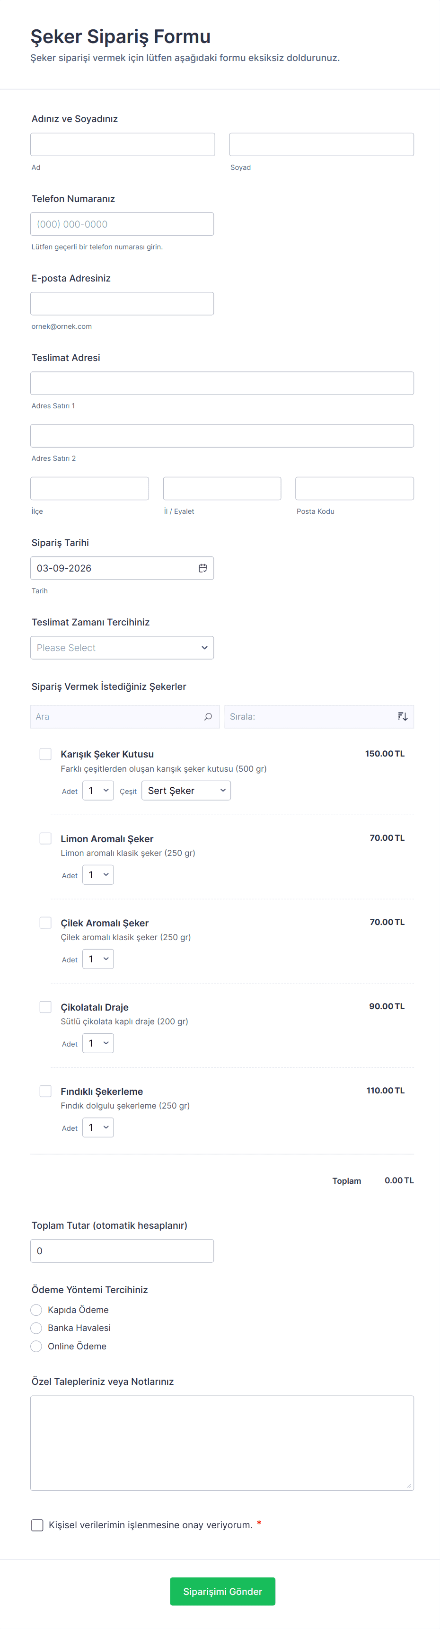Image resolution: width=440 pixels, height=1629 pixels.
Task: Open the Sırala sort dropdown
Action: click(x=310, y=716)
